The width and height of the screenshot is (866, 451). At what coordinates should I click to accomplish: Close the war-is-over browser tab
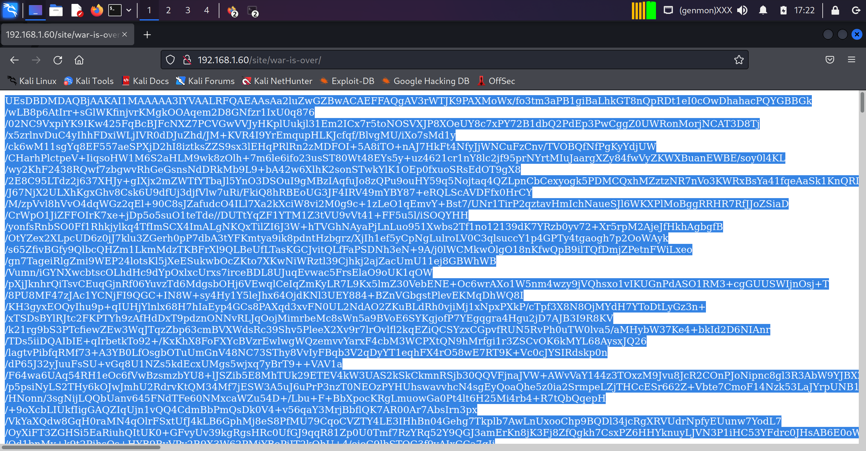click(125, 34)
